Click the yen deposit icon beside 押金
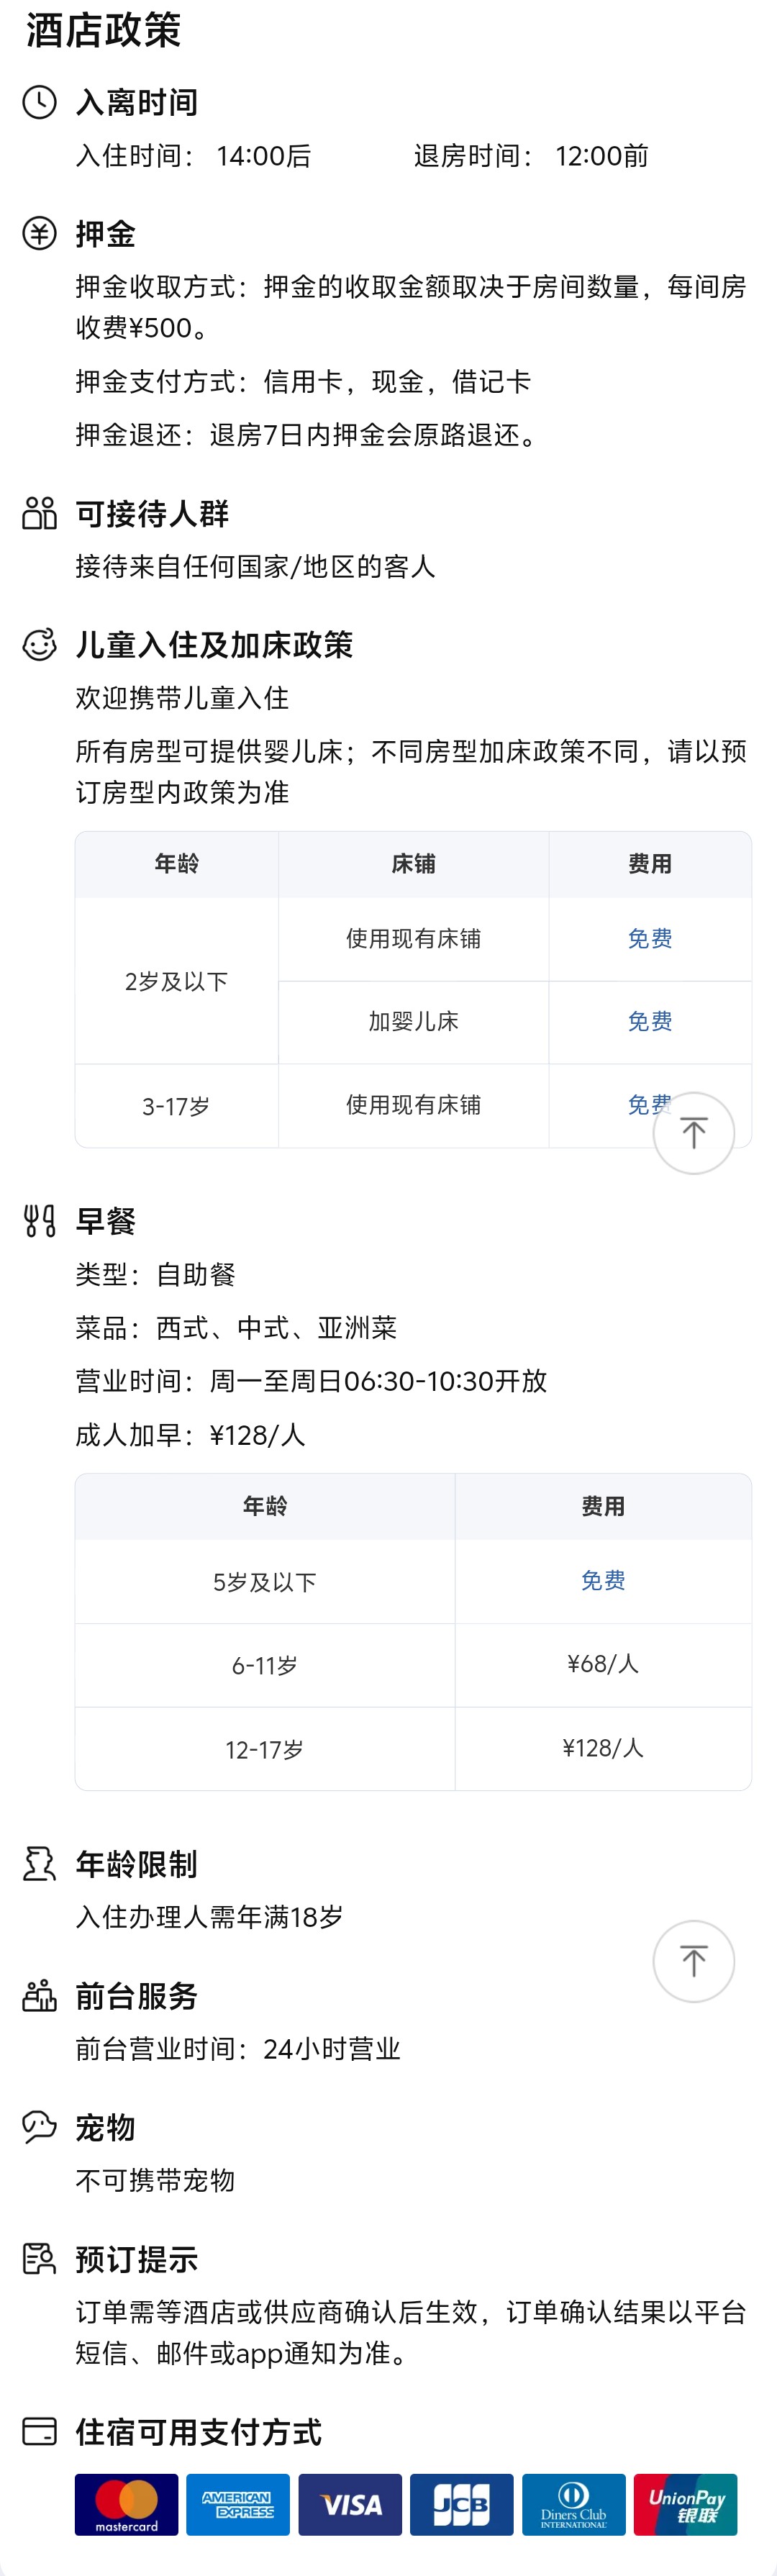 point(39,234)
